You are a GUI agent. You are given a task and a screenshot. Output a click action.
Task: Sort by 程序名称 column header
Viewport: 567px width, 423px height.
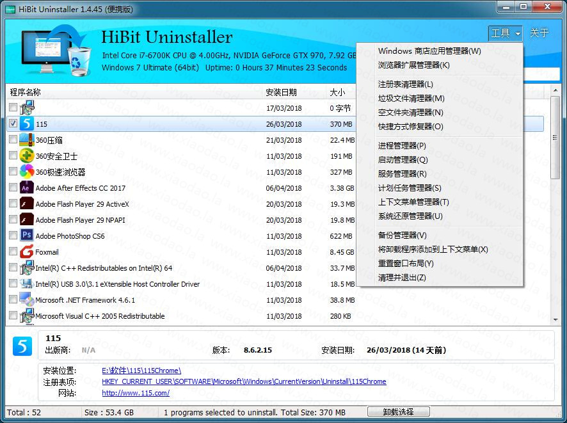[x=134, y=92]
